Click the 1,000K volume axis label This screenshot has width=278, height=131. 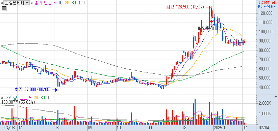tap(265, 114)
